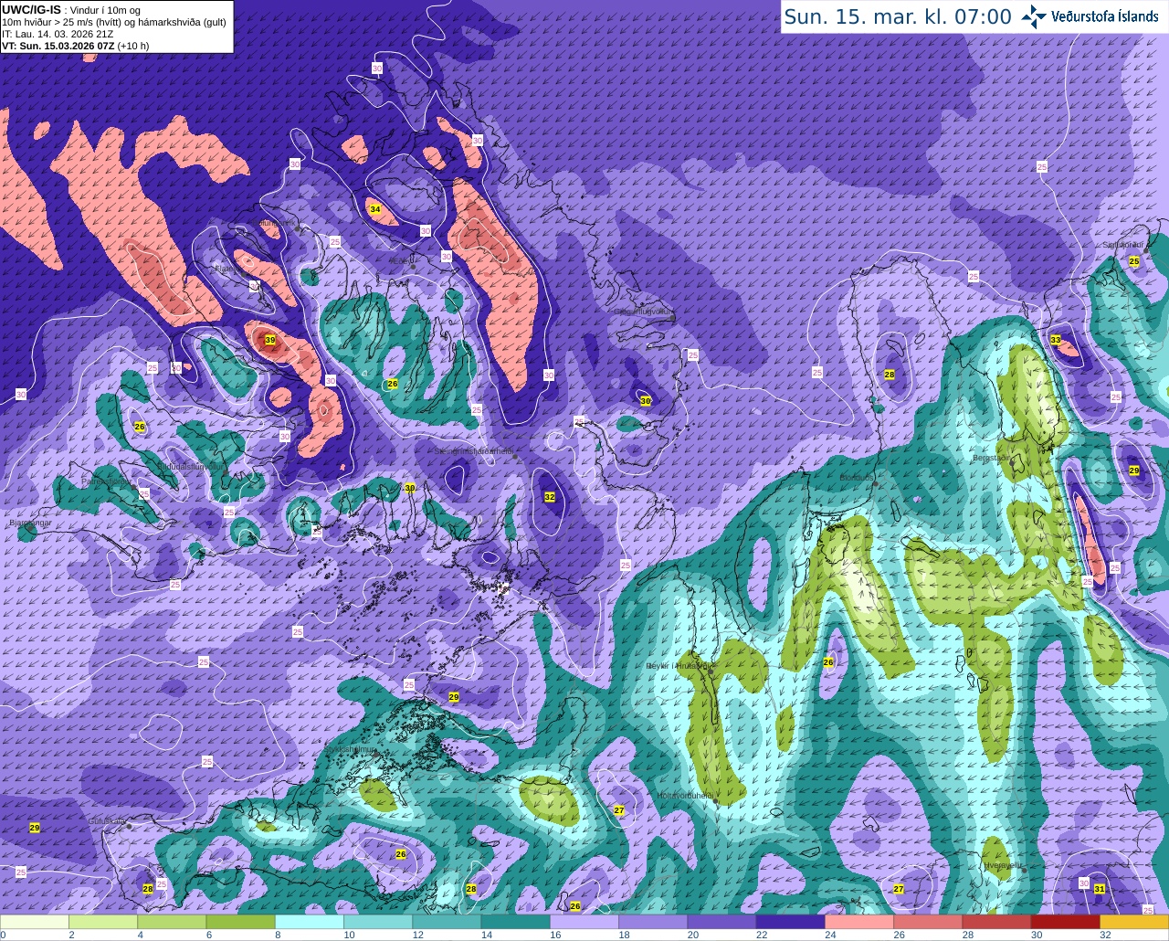Pick the 6–8 m/s olive green legend swatch
Viewport: 1169px width, 941px height.
pos(241,922)
